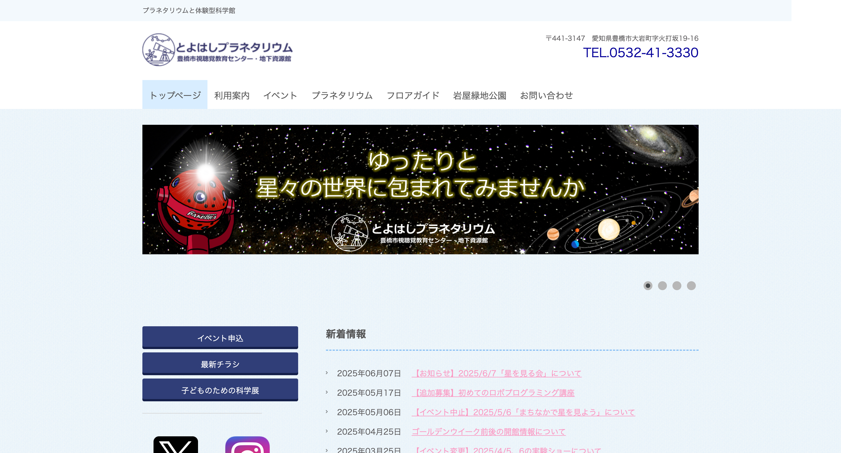Open 「まちなかで星を見よう」について news link

pos(523,412)
